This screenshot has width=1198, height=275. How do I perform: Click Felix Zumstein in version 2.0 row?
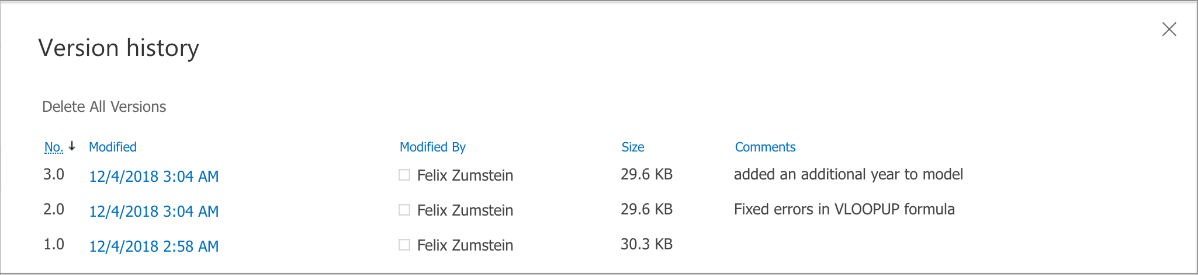tap(465, 210)
